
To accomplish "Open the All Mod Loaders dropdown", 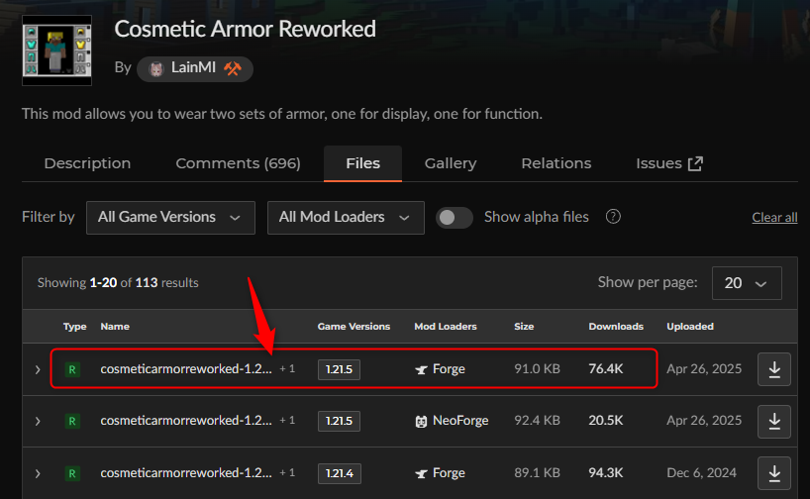I will tap(346, 218).
